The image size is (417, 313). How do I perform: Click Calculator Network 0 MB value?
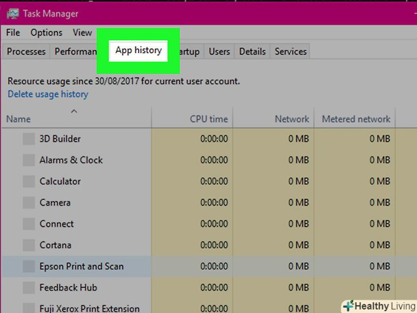[x=298, y=181]
